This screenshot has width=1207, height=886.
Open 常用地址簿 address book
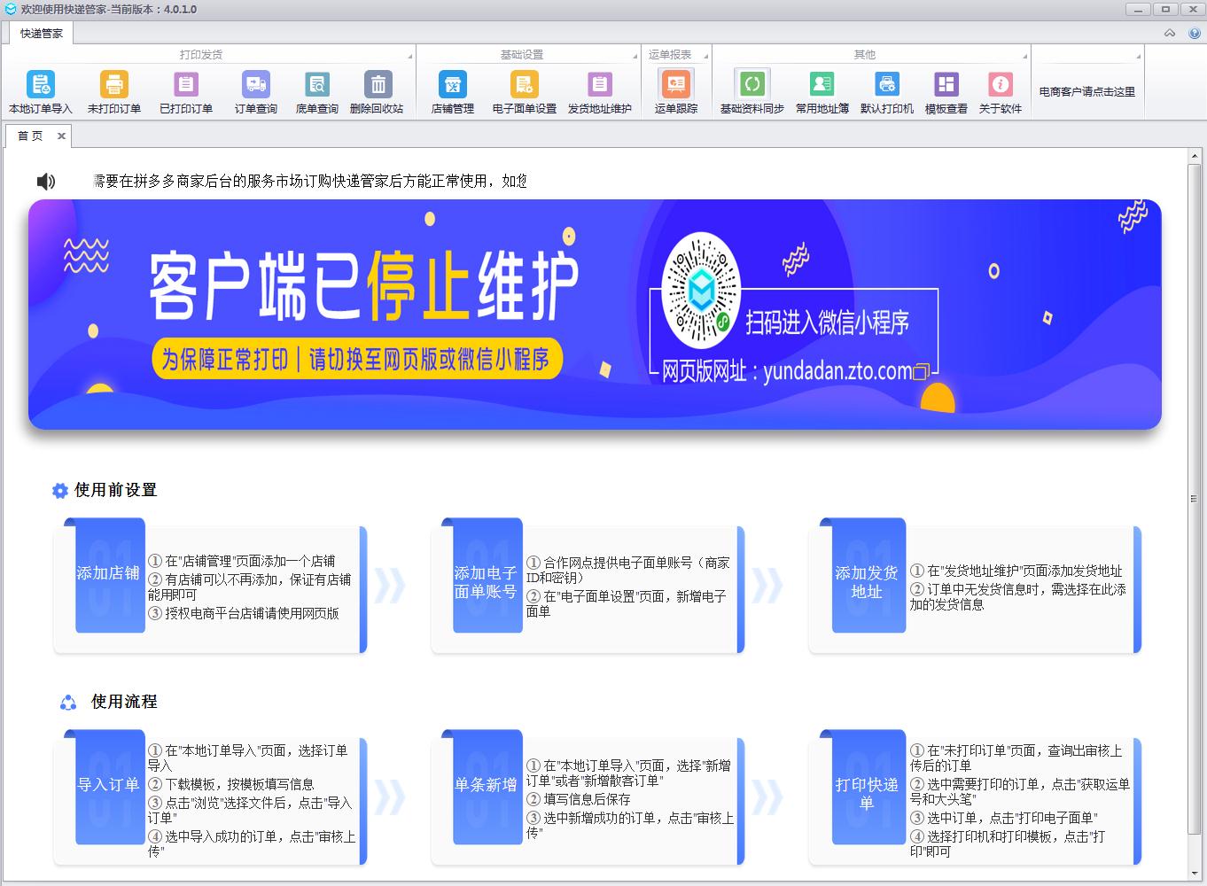(821, 91)
